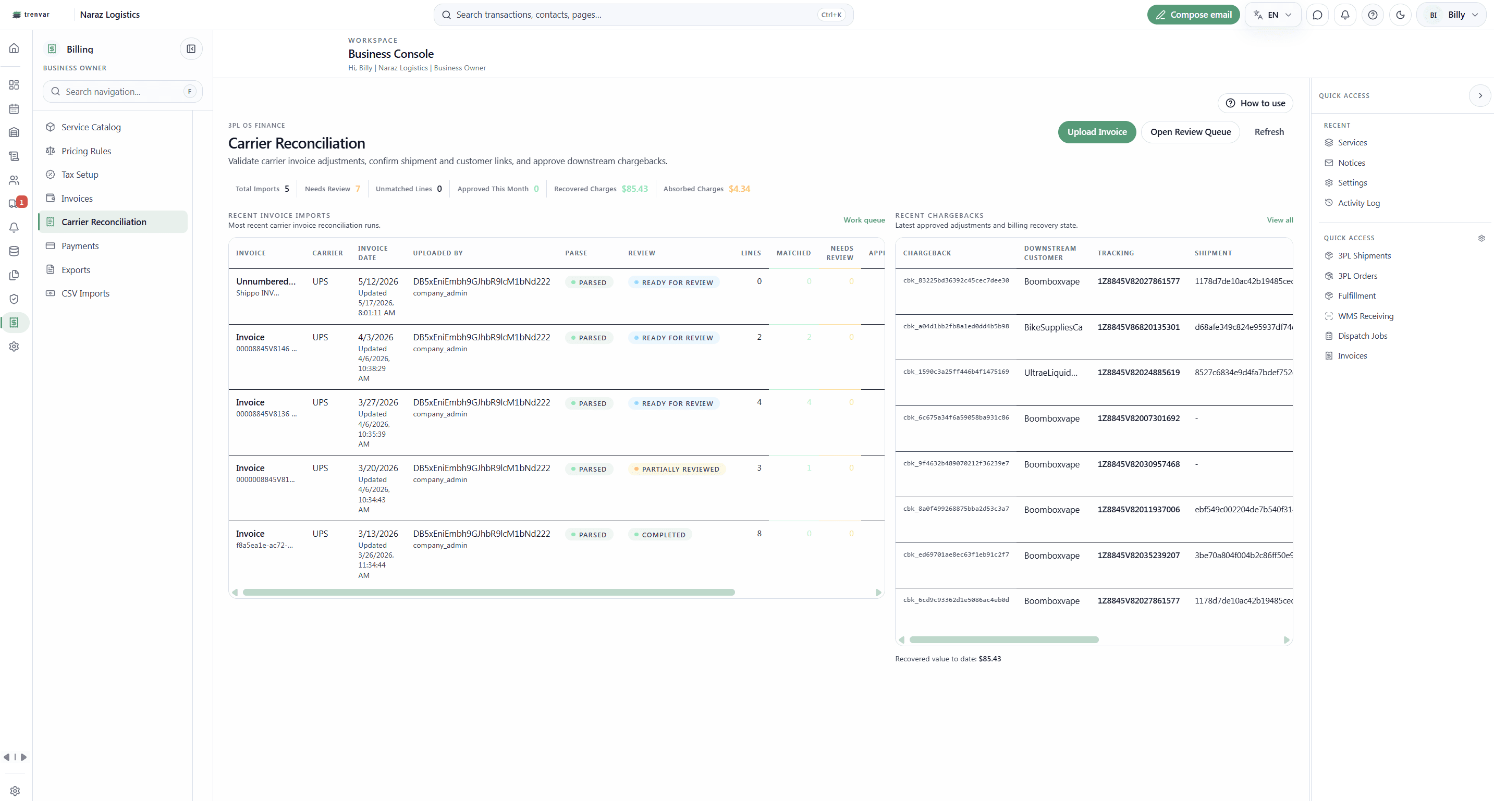The image size is (1494, 801).
Task: Click invoice imports horizontal scrollbar thumb
Action: (488, 592)
